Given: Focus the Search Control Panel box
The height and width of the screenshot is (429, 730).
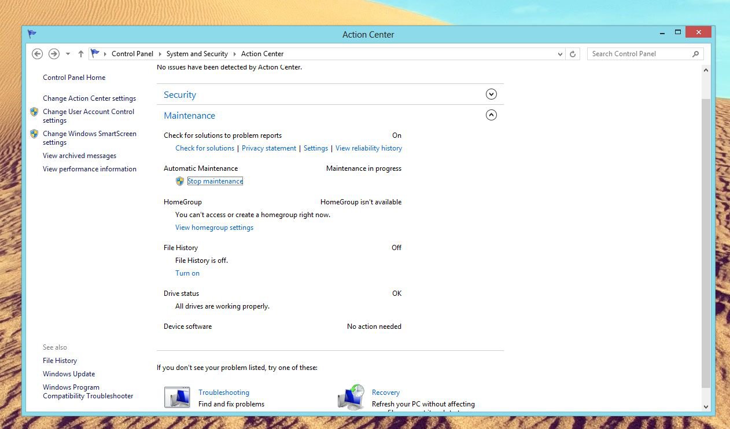Looking at the screenshot, I should point(639,54).
